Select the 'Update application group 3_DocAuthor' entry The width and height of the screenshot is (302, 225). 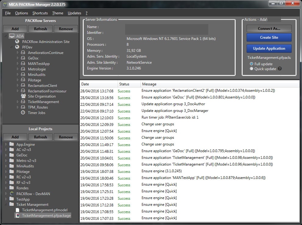(190, 104)
